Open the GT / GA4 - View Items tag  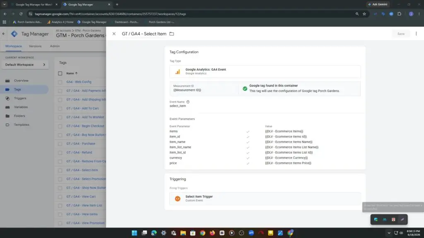click(x=82, y=214)
